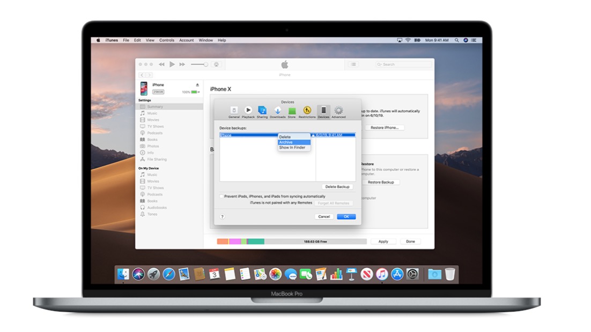Enable Prevent iPods, iPhones, iPads syncing checkbox
The width and height of the screenshot is (591, 332).
pyautogui.click(x=221, y=196)
